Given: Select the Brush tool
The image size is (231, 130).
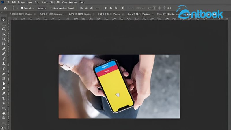Looking at the screenshot, I should tap(4, 59).
